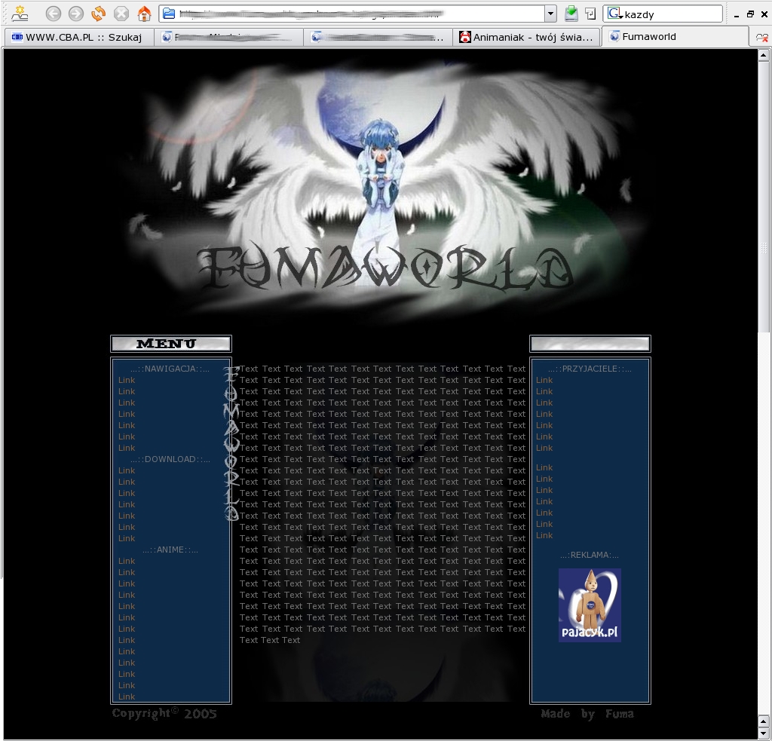Select the Fumaworld tab
Image resolution: width=772 pixels, height=741 pixels.
tap(648, 37)
